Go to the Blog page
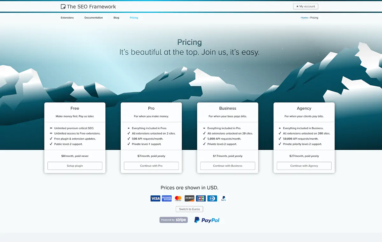 [116, 18]
